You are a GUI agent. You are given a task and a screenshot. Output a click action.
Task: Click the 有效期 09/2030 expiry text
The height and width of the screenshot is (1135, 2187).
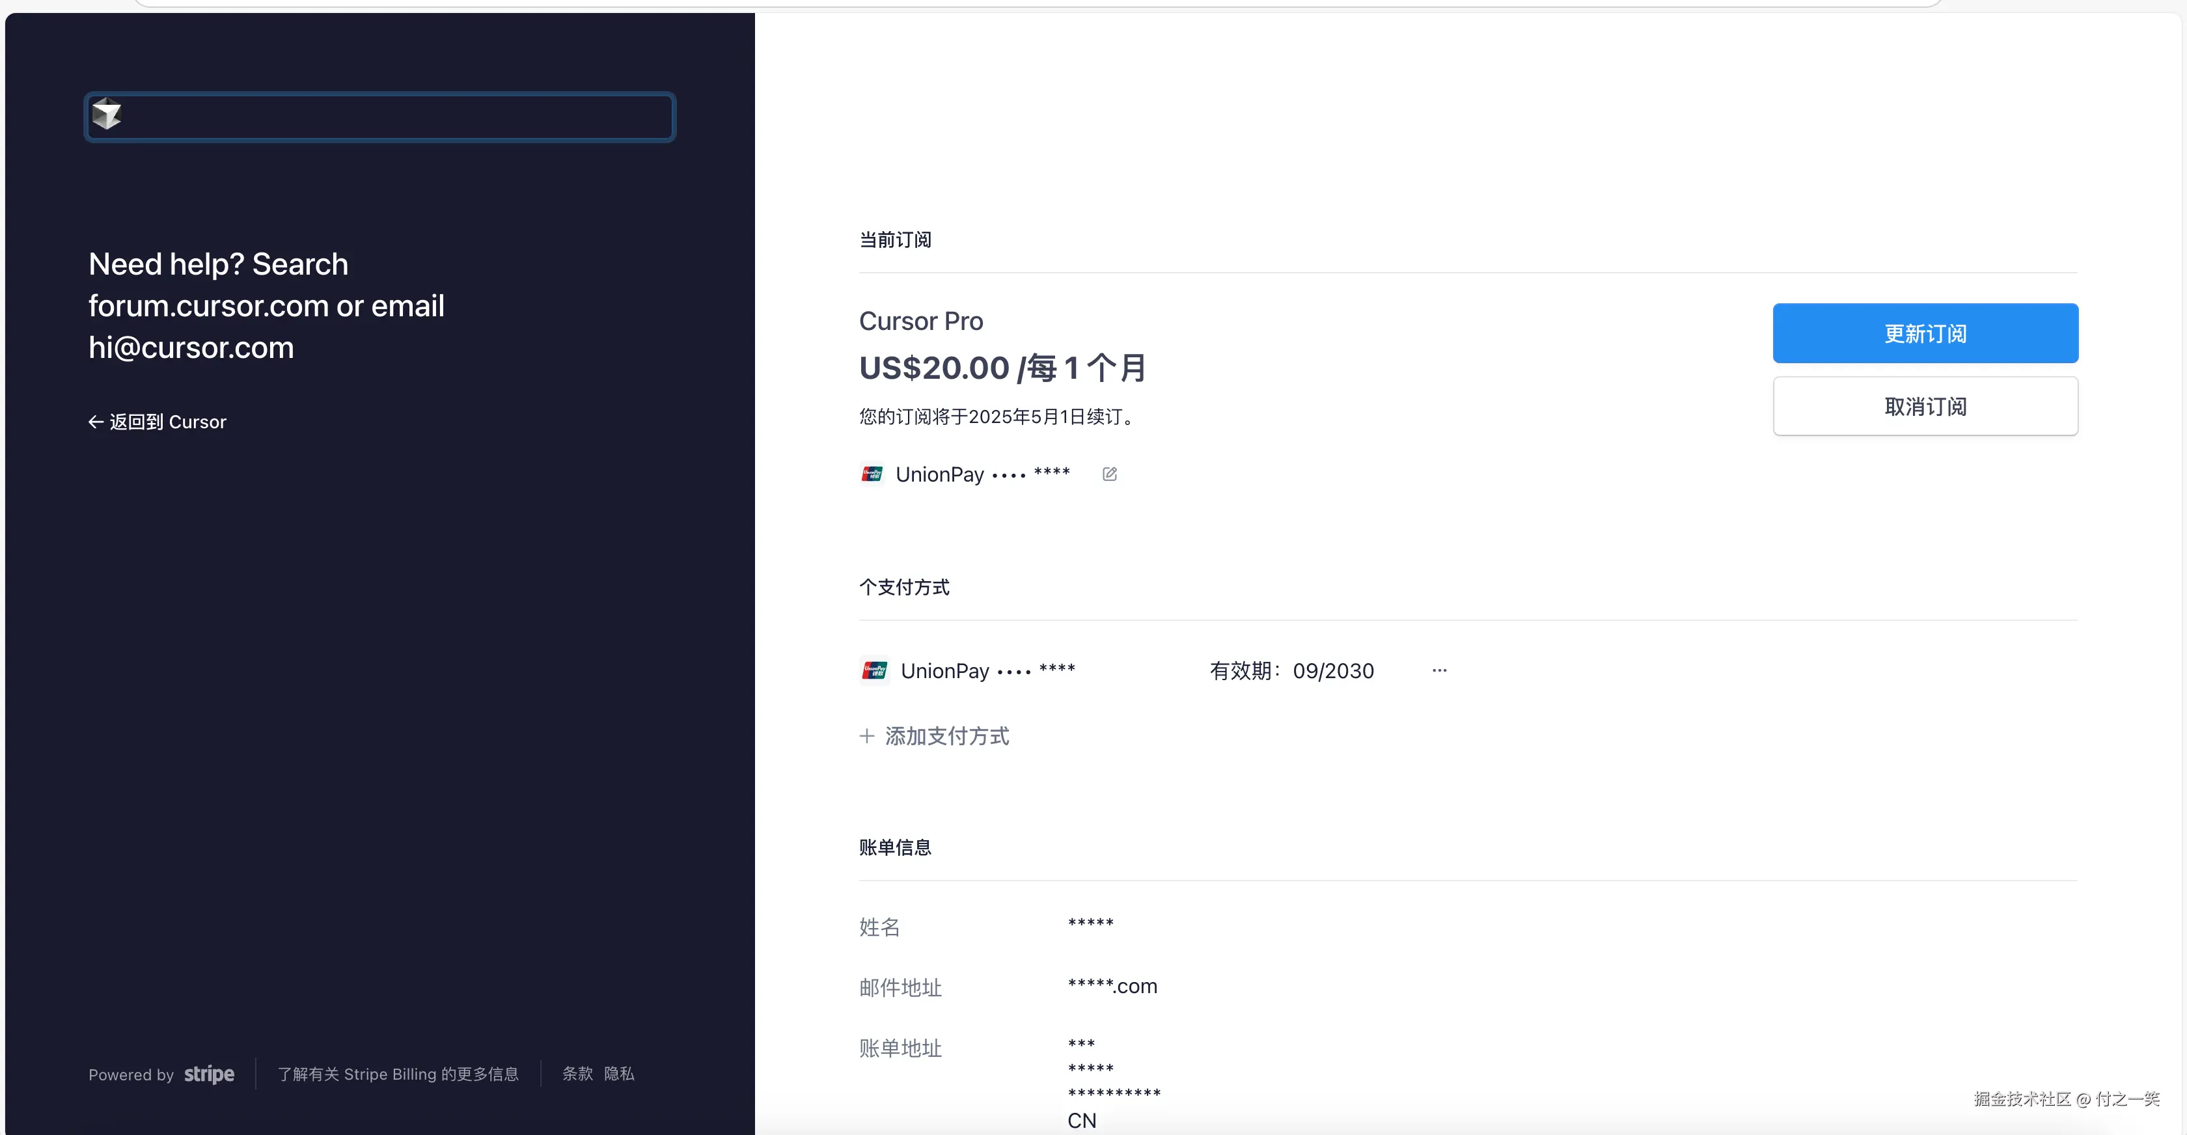[1291, 670]
